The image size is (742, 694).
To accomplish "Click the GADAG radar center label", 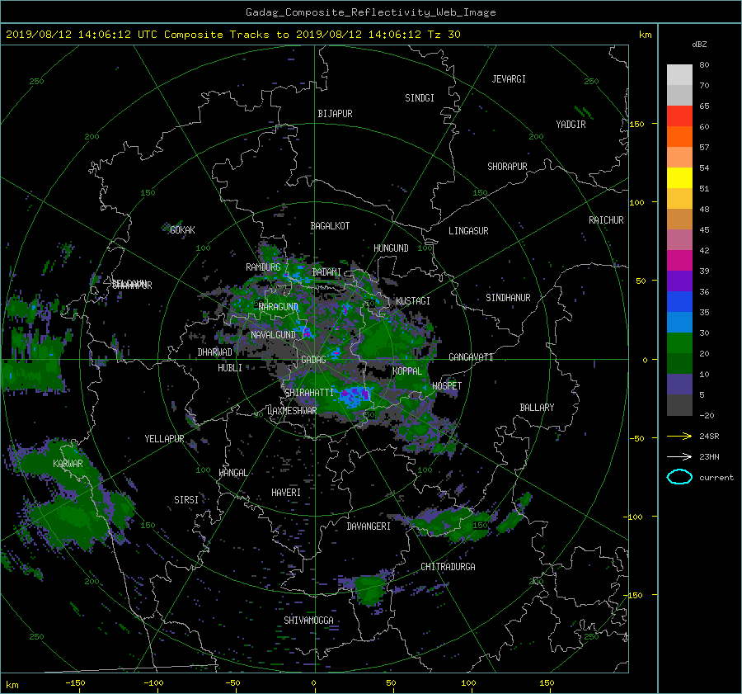I will coord(313,360).
